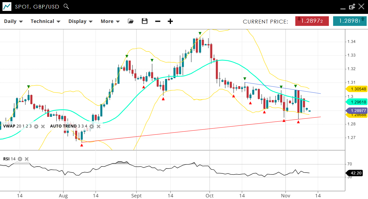This screenshot has width=368, height=199.
Task: Click the chart logo icon in title bar
Action: (x=7, y=7)
